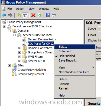Click the Group Policy Objects folder icon
This screenshot has height=106, width=101.
(25, 52)
